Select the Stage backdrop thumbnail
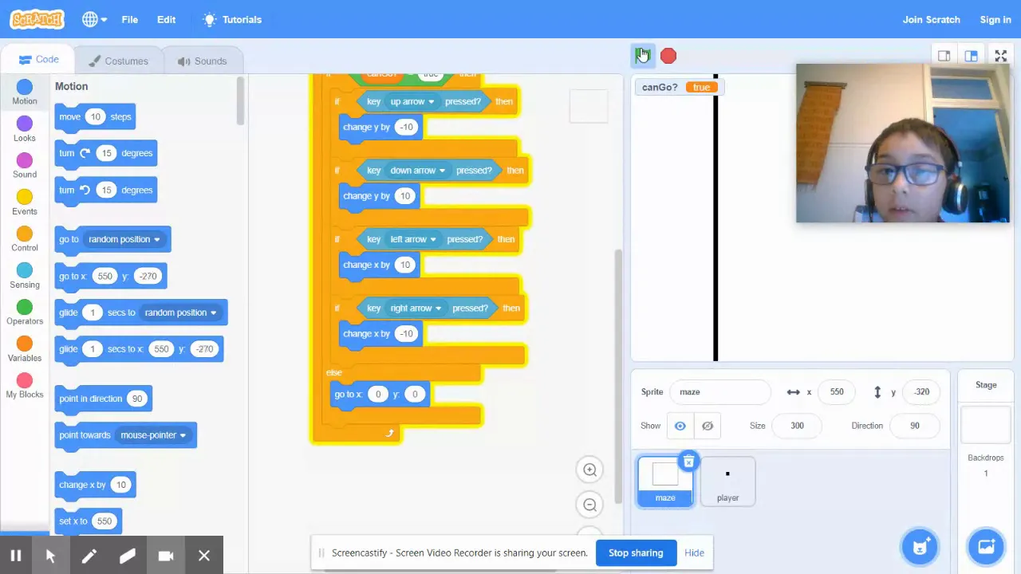The image size is (1021, 574). [x=986, y=424]
